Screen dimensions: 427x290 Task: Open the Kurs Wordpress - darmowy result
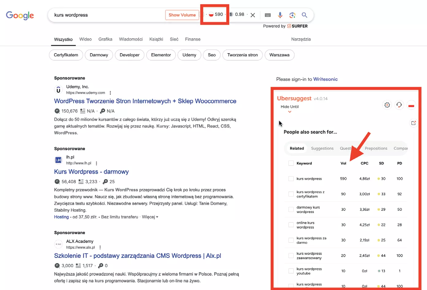(91, 172)
